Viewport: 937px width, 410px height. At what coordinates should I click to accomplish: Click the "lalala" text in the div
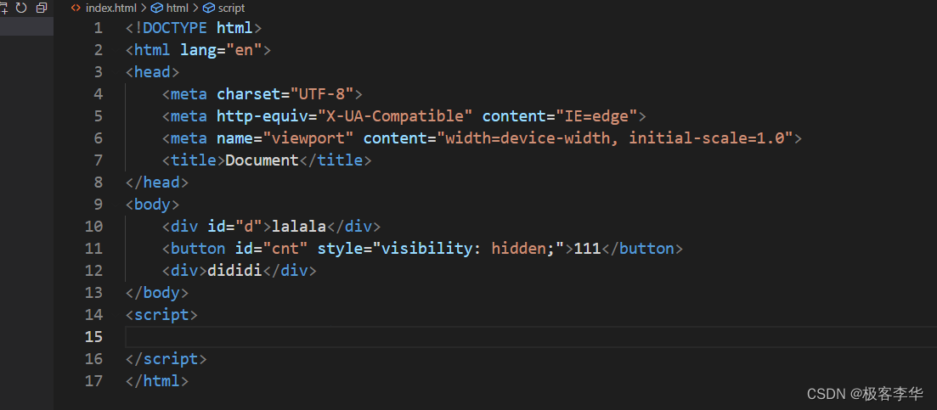pyautogui.click(x=299, y=227)
